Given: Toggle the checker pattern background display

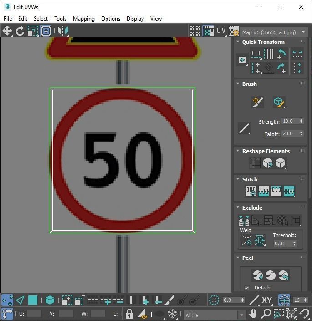Looking at the screenshot, I should [195, 31].
